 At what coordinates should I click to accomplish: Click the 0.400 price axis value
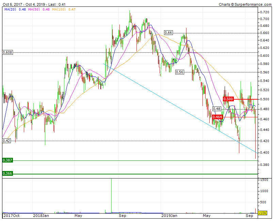[264, 153]
